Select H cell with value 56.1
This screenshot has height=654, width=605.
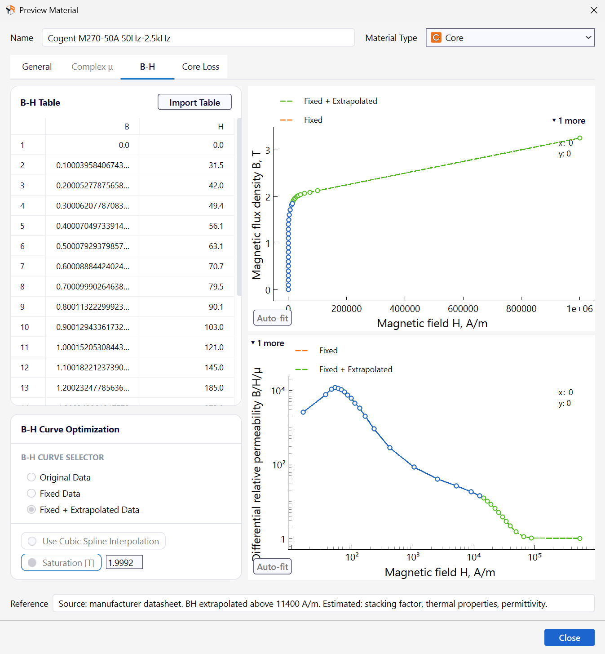point(187,226)
